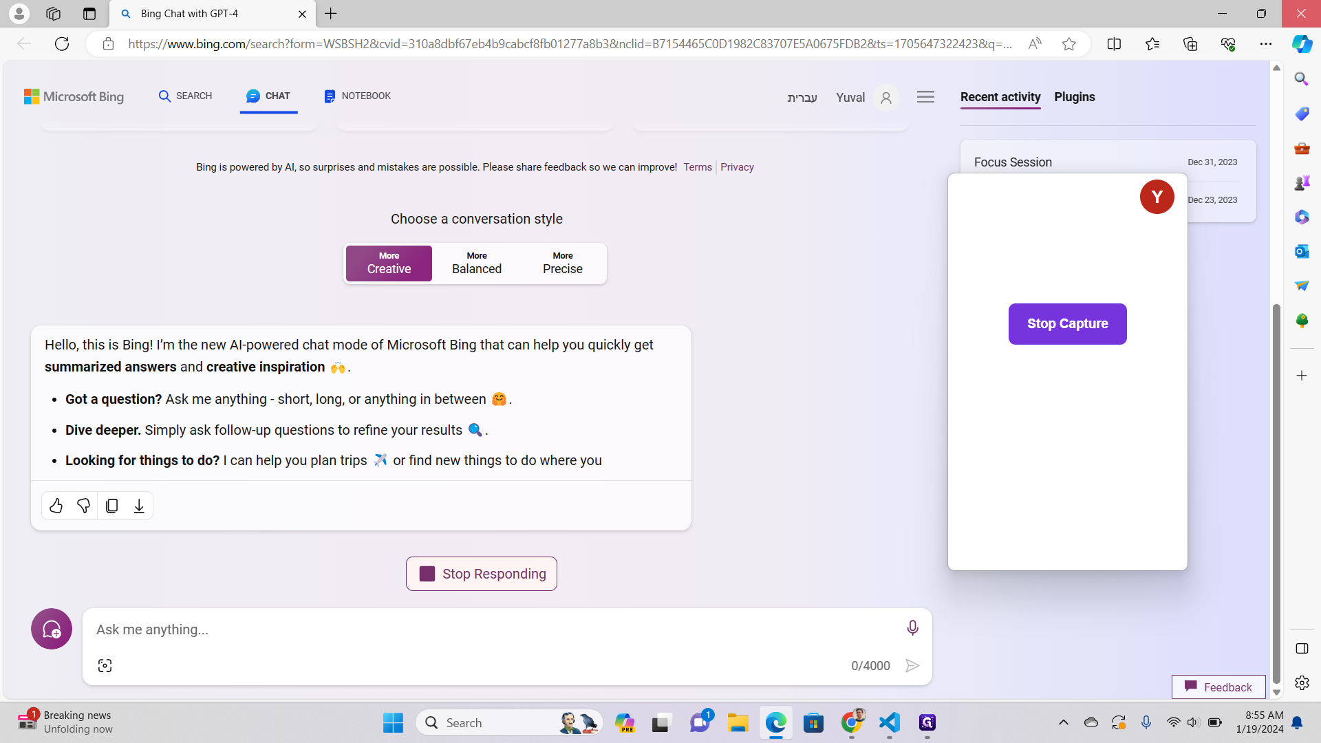The height and width of the screenshot is (743, 1321).
Task: Add an image via visual search icon
Action: [x=105, y=665]
